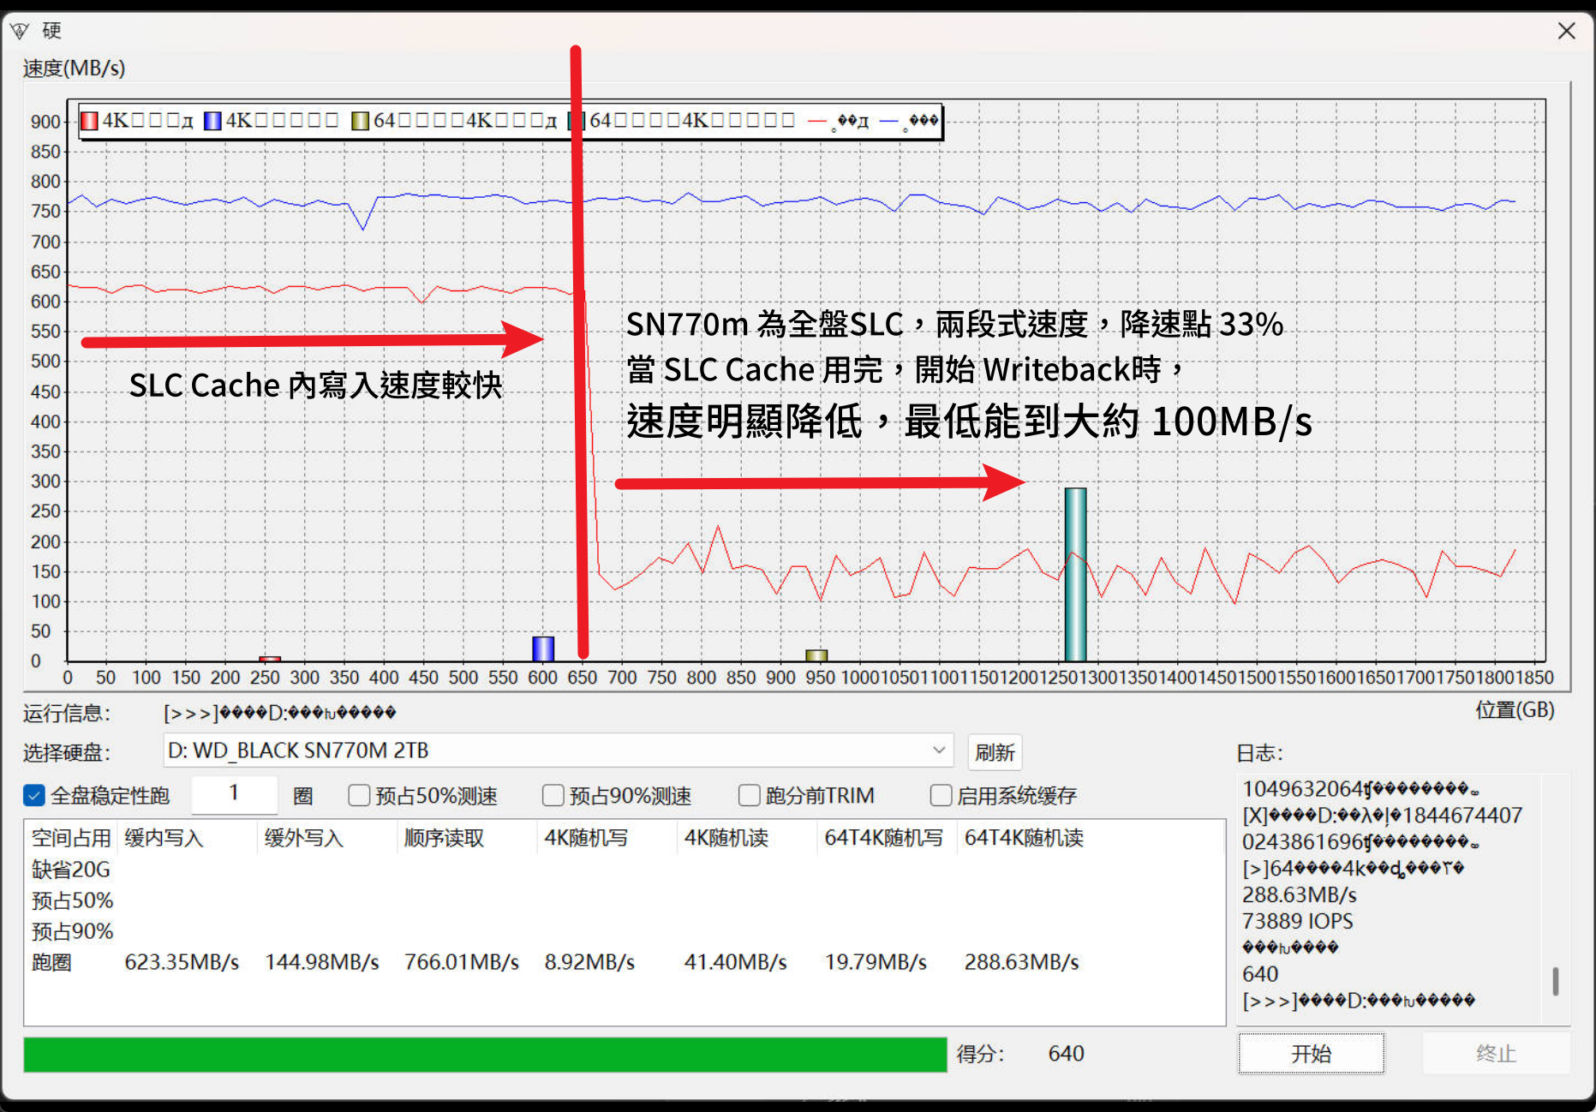Click the 766.01MB/s result cell

[462, 962]
